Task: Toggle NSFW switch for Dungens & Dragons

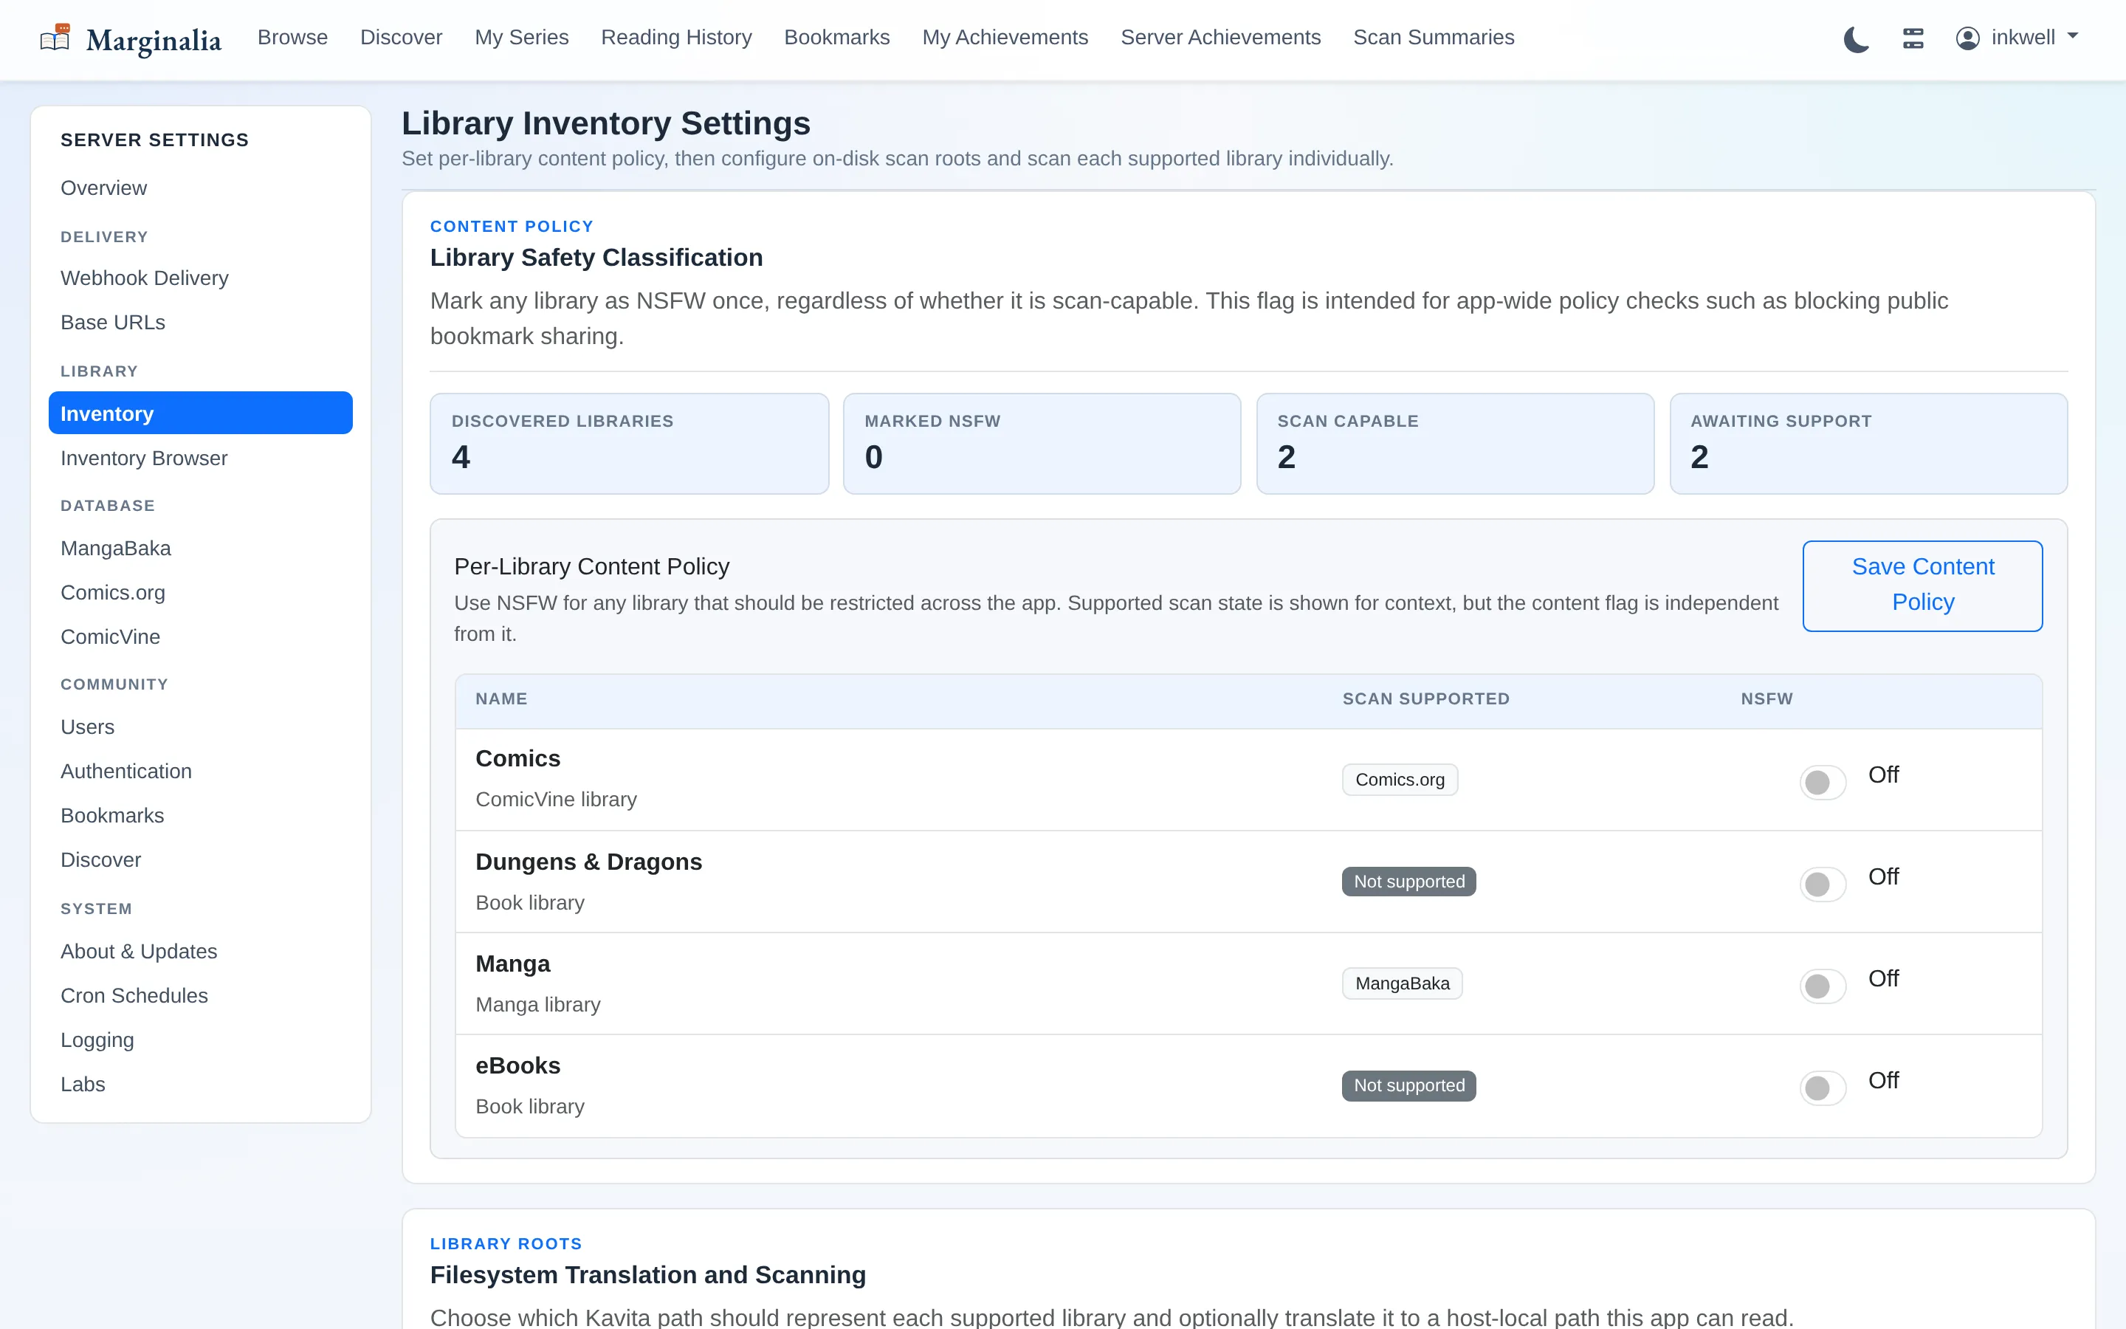Action: point(1823,883)
